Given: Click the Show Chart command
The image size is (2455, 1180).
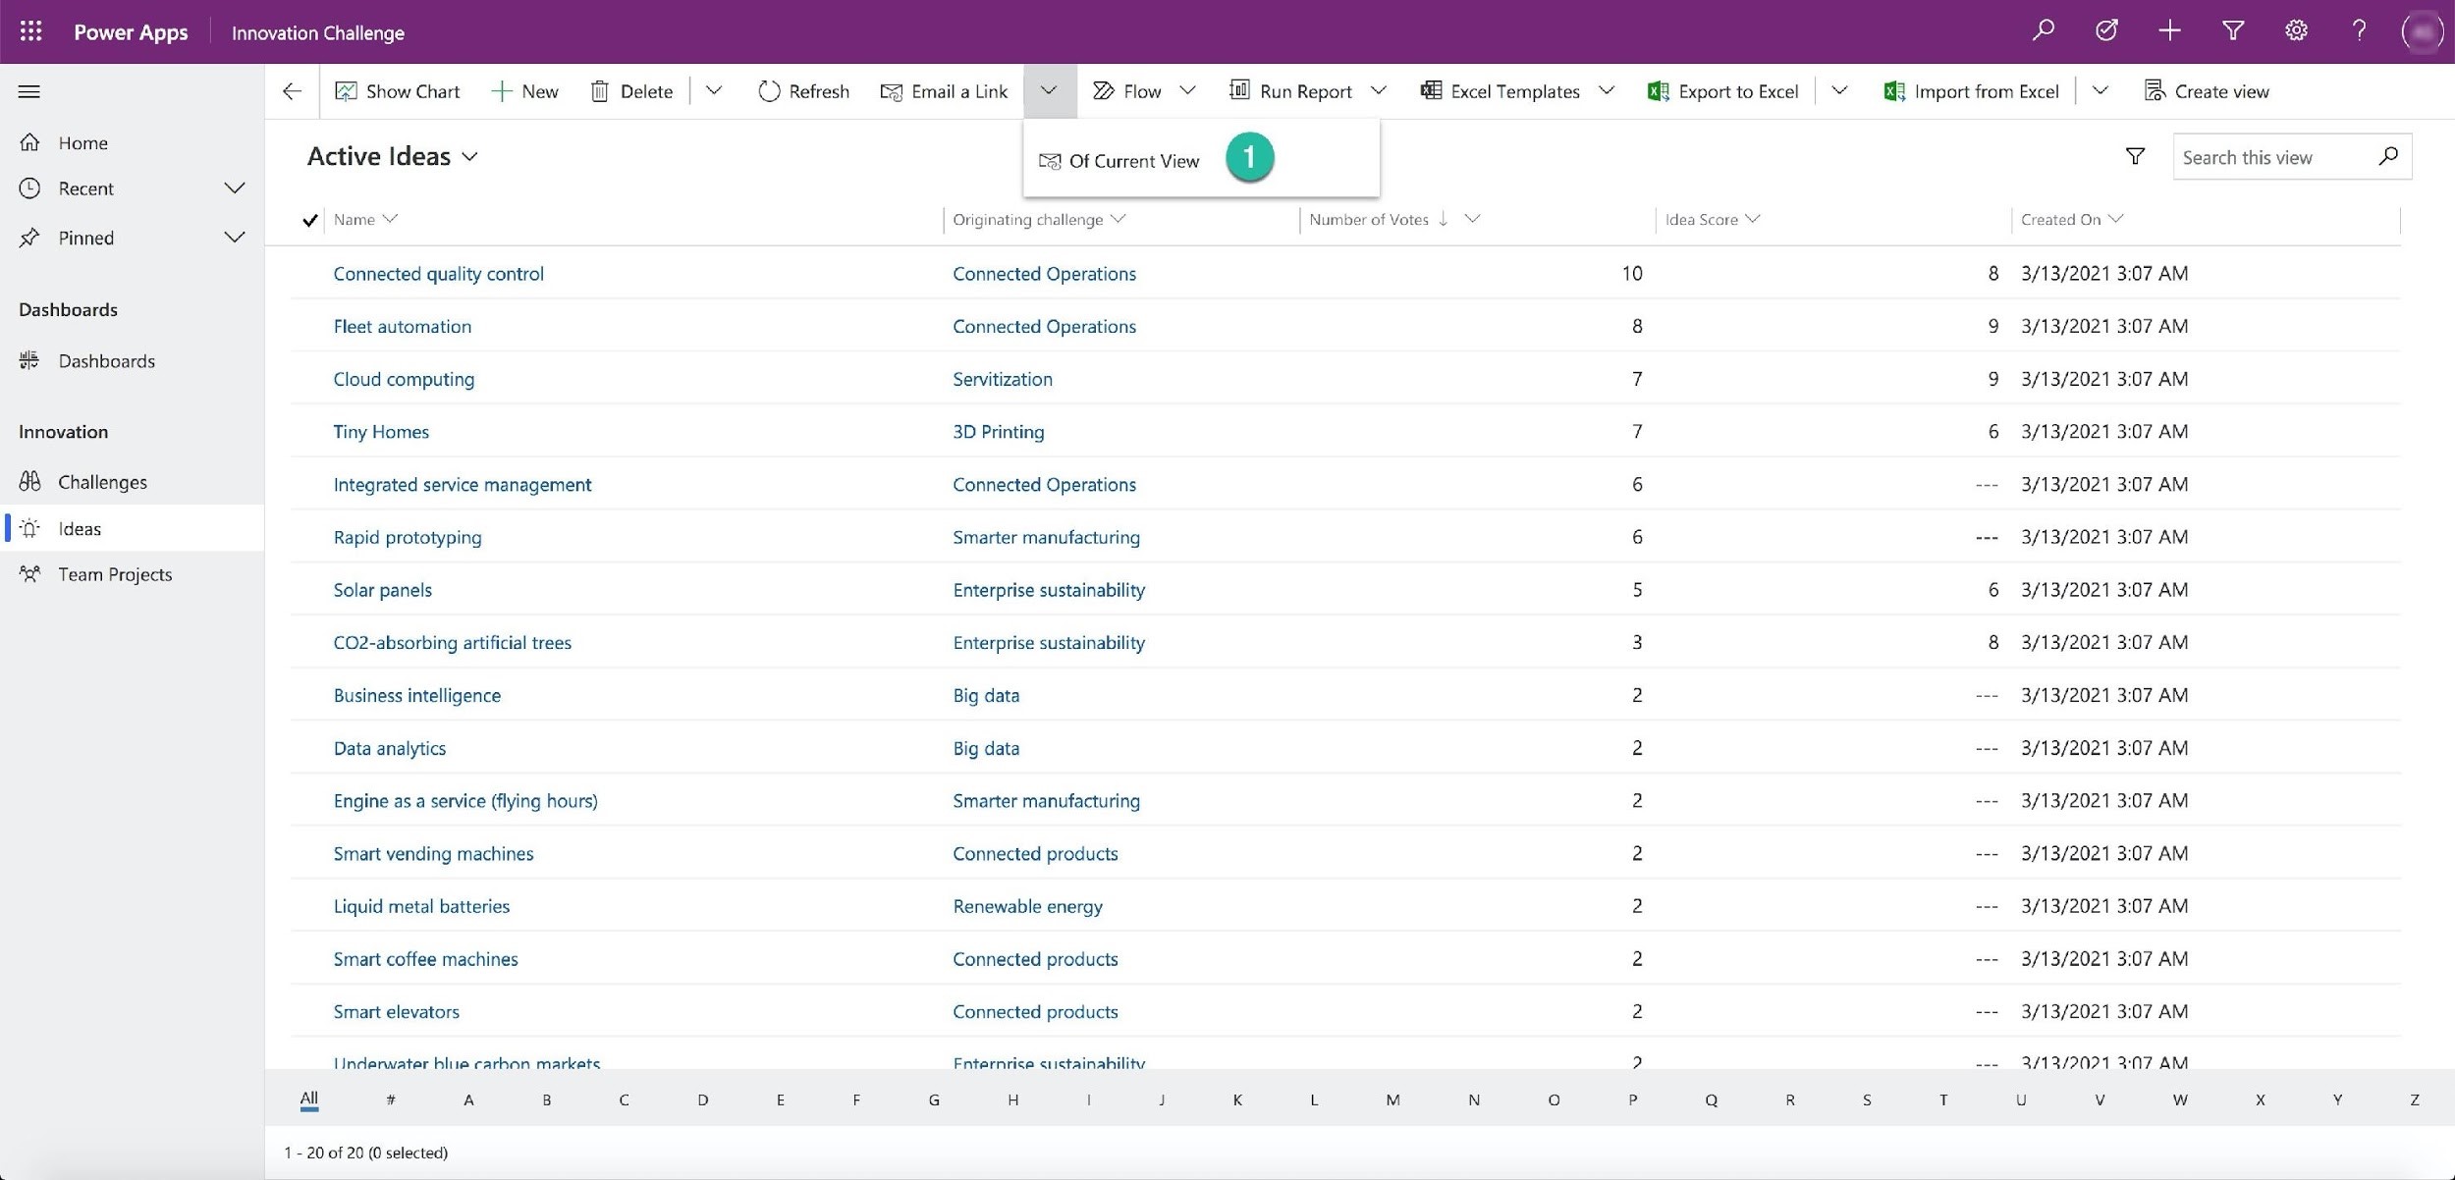Looking at the screenshot, I should pos(398,91).
